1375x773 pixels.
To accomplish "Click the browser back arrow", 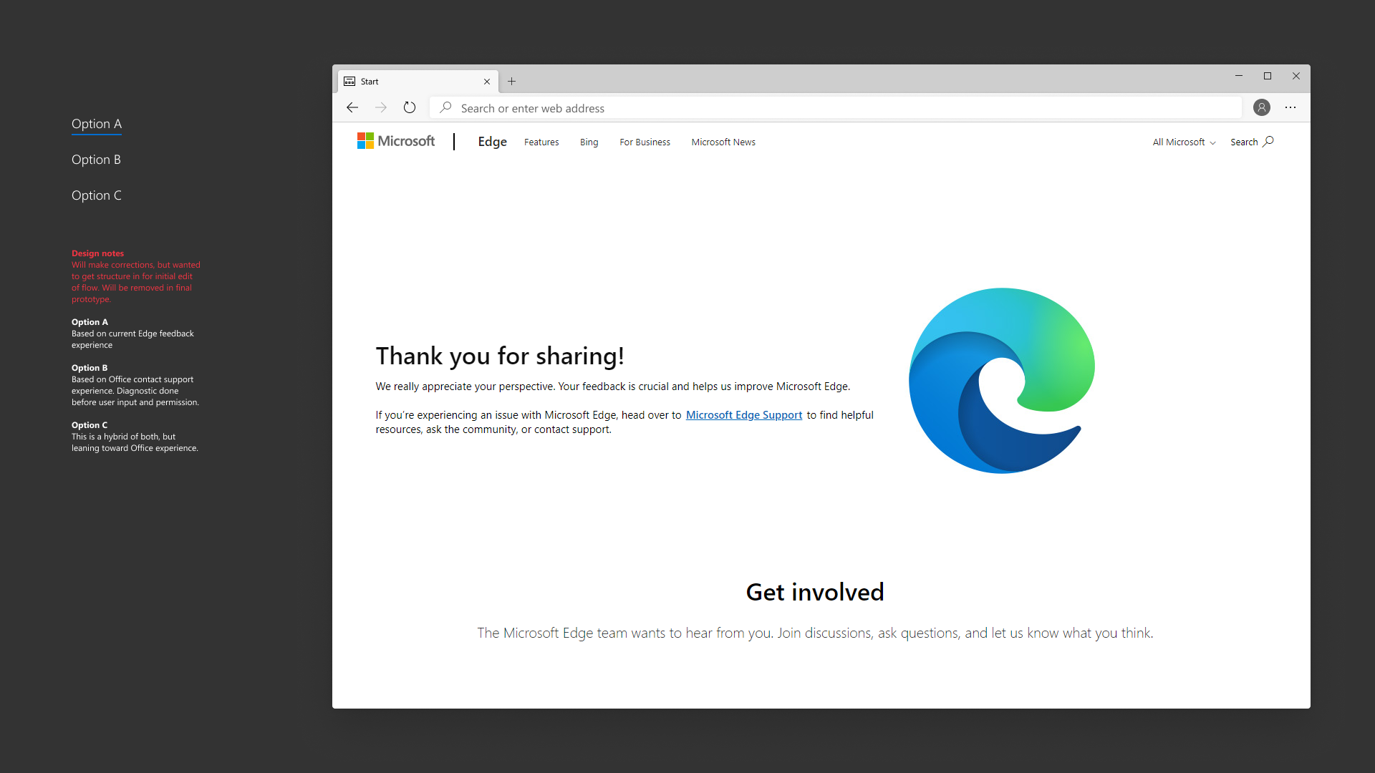I will click(352, 107).
